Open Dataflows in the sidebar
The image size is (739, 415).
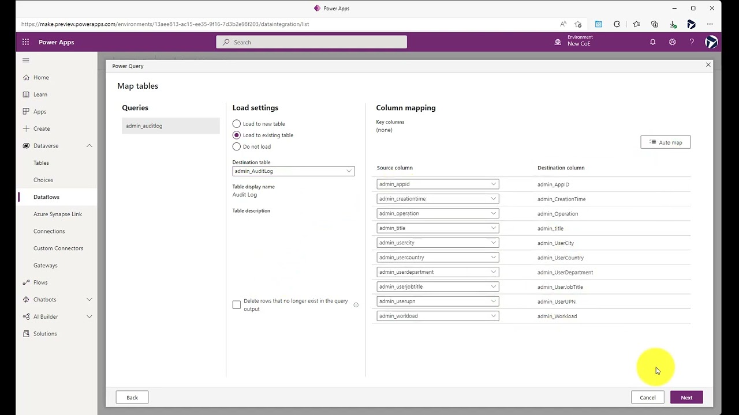pyautogui.click(x=46, y=197)
